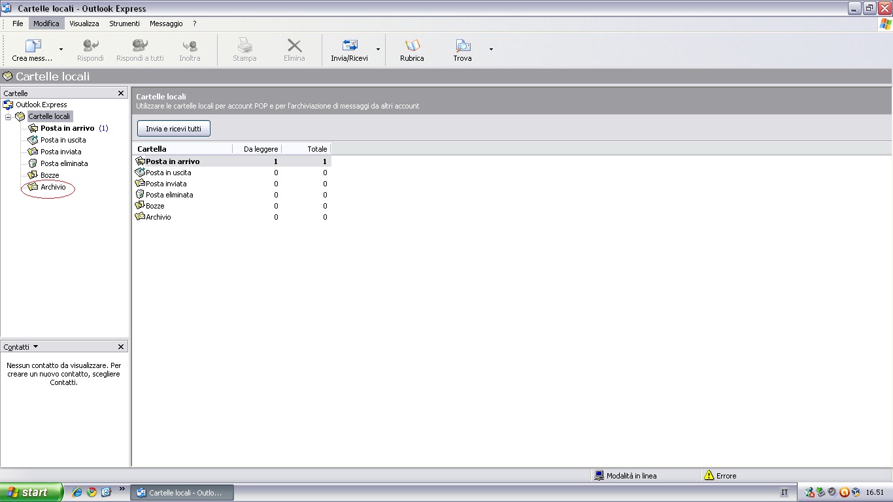Open the Messaggio menu
Screen dimensions: 893x502
pyautogui.click(x=166, y=24)
